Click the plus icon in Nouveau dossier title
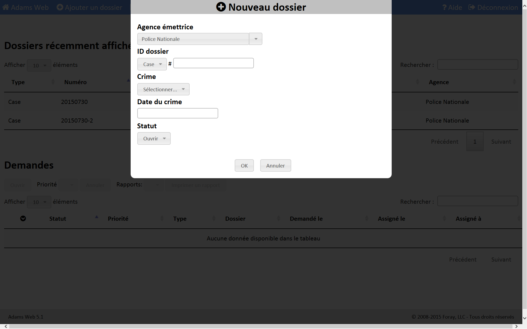The height and width of the screenshot is (329, 527). pyautogui.click(x=221, y=7)
